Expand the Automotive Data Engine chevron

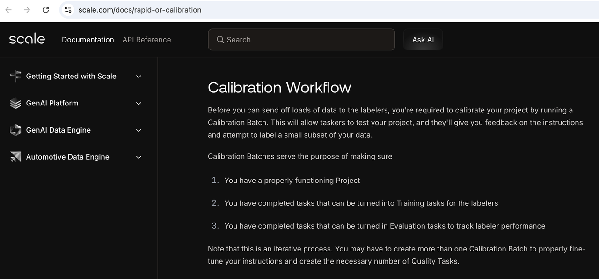click(x=139, y=158)
